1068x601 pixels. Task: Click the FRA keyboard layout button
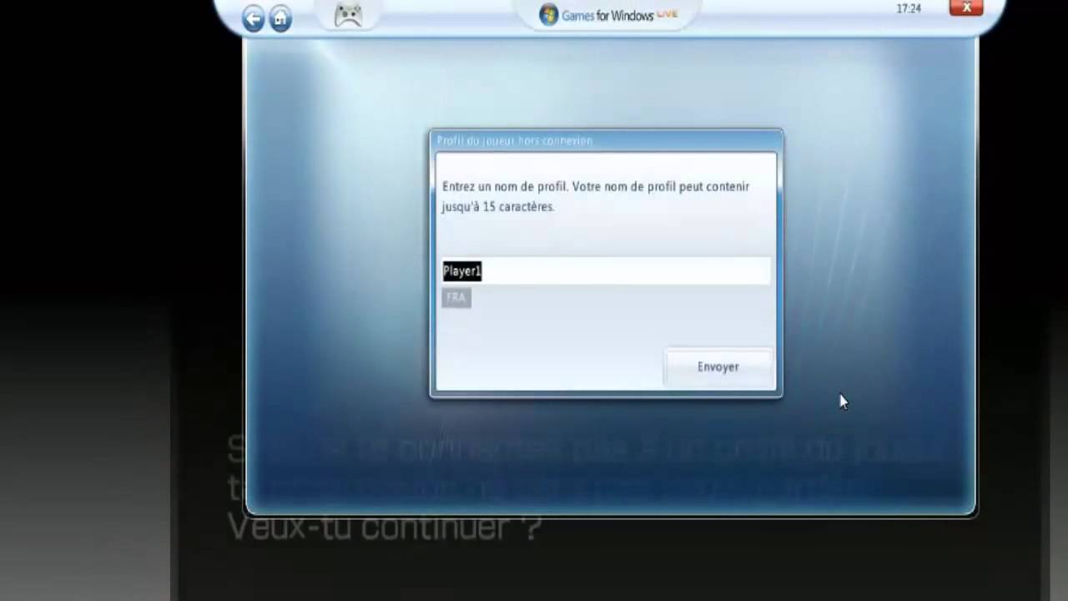tap(456, 297)
